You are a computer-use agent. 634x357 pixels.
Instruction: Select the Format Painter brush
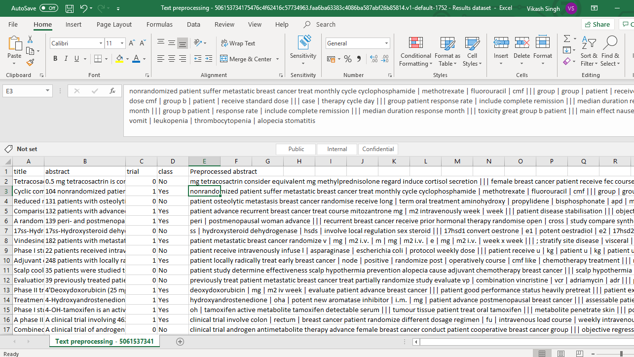(30, 62)
